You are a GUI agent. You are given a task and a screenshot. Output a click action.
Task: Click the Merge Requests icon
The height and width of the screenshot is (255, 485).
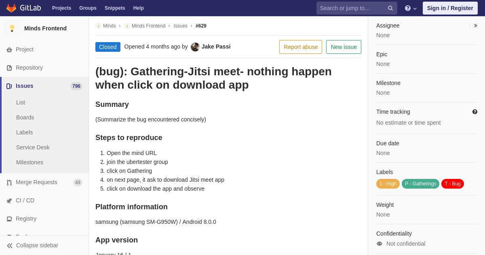(9, 183)
